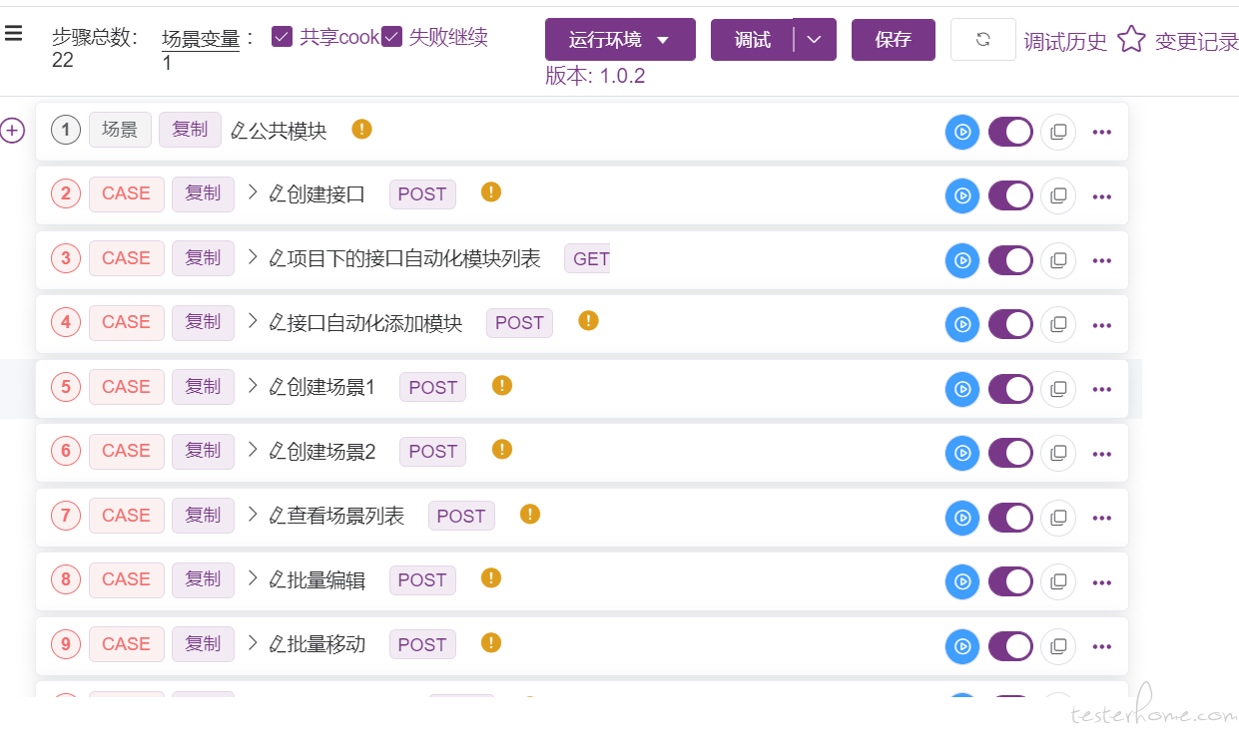Disable the 创建接口 step switch
The height and width of the screenshot is (740, 1239).
click(x=1010, y=196)
